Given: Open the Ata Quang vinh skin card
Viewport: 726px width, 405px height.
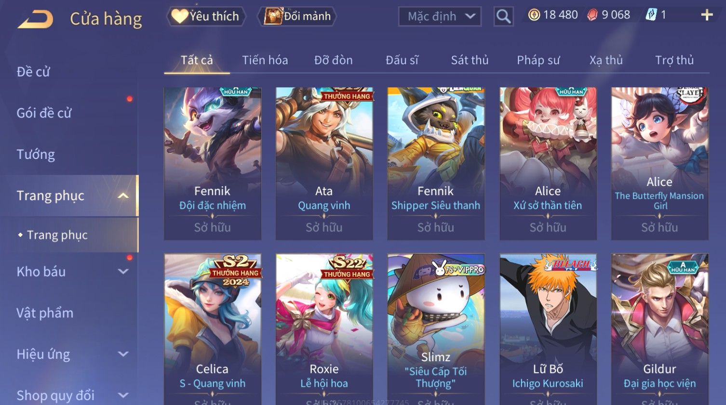Looking at the screenshot, I should click(324, 164).
